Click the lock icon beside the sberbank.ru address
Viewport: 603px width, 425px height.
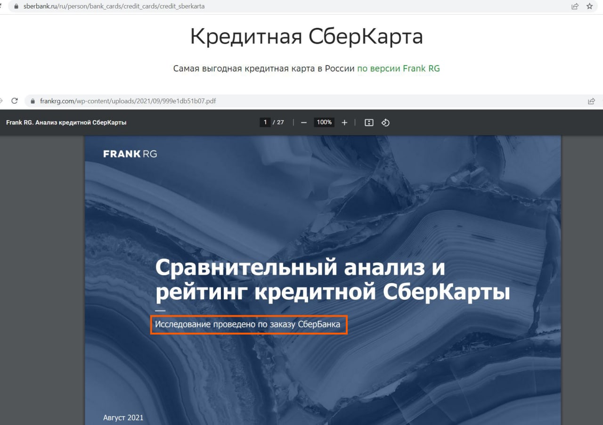click(x=16, y=7)
